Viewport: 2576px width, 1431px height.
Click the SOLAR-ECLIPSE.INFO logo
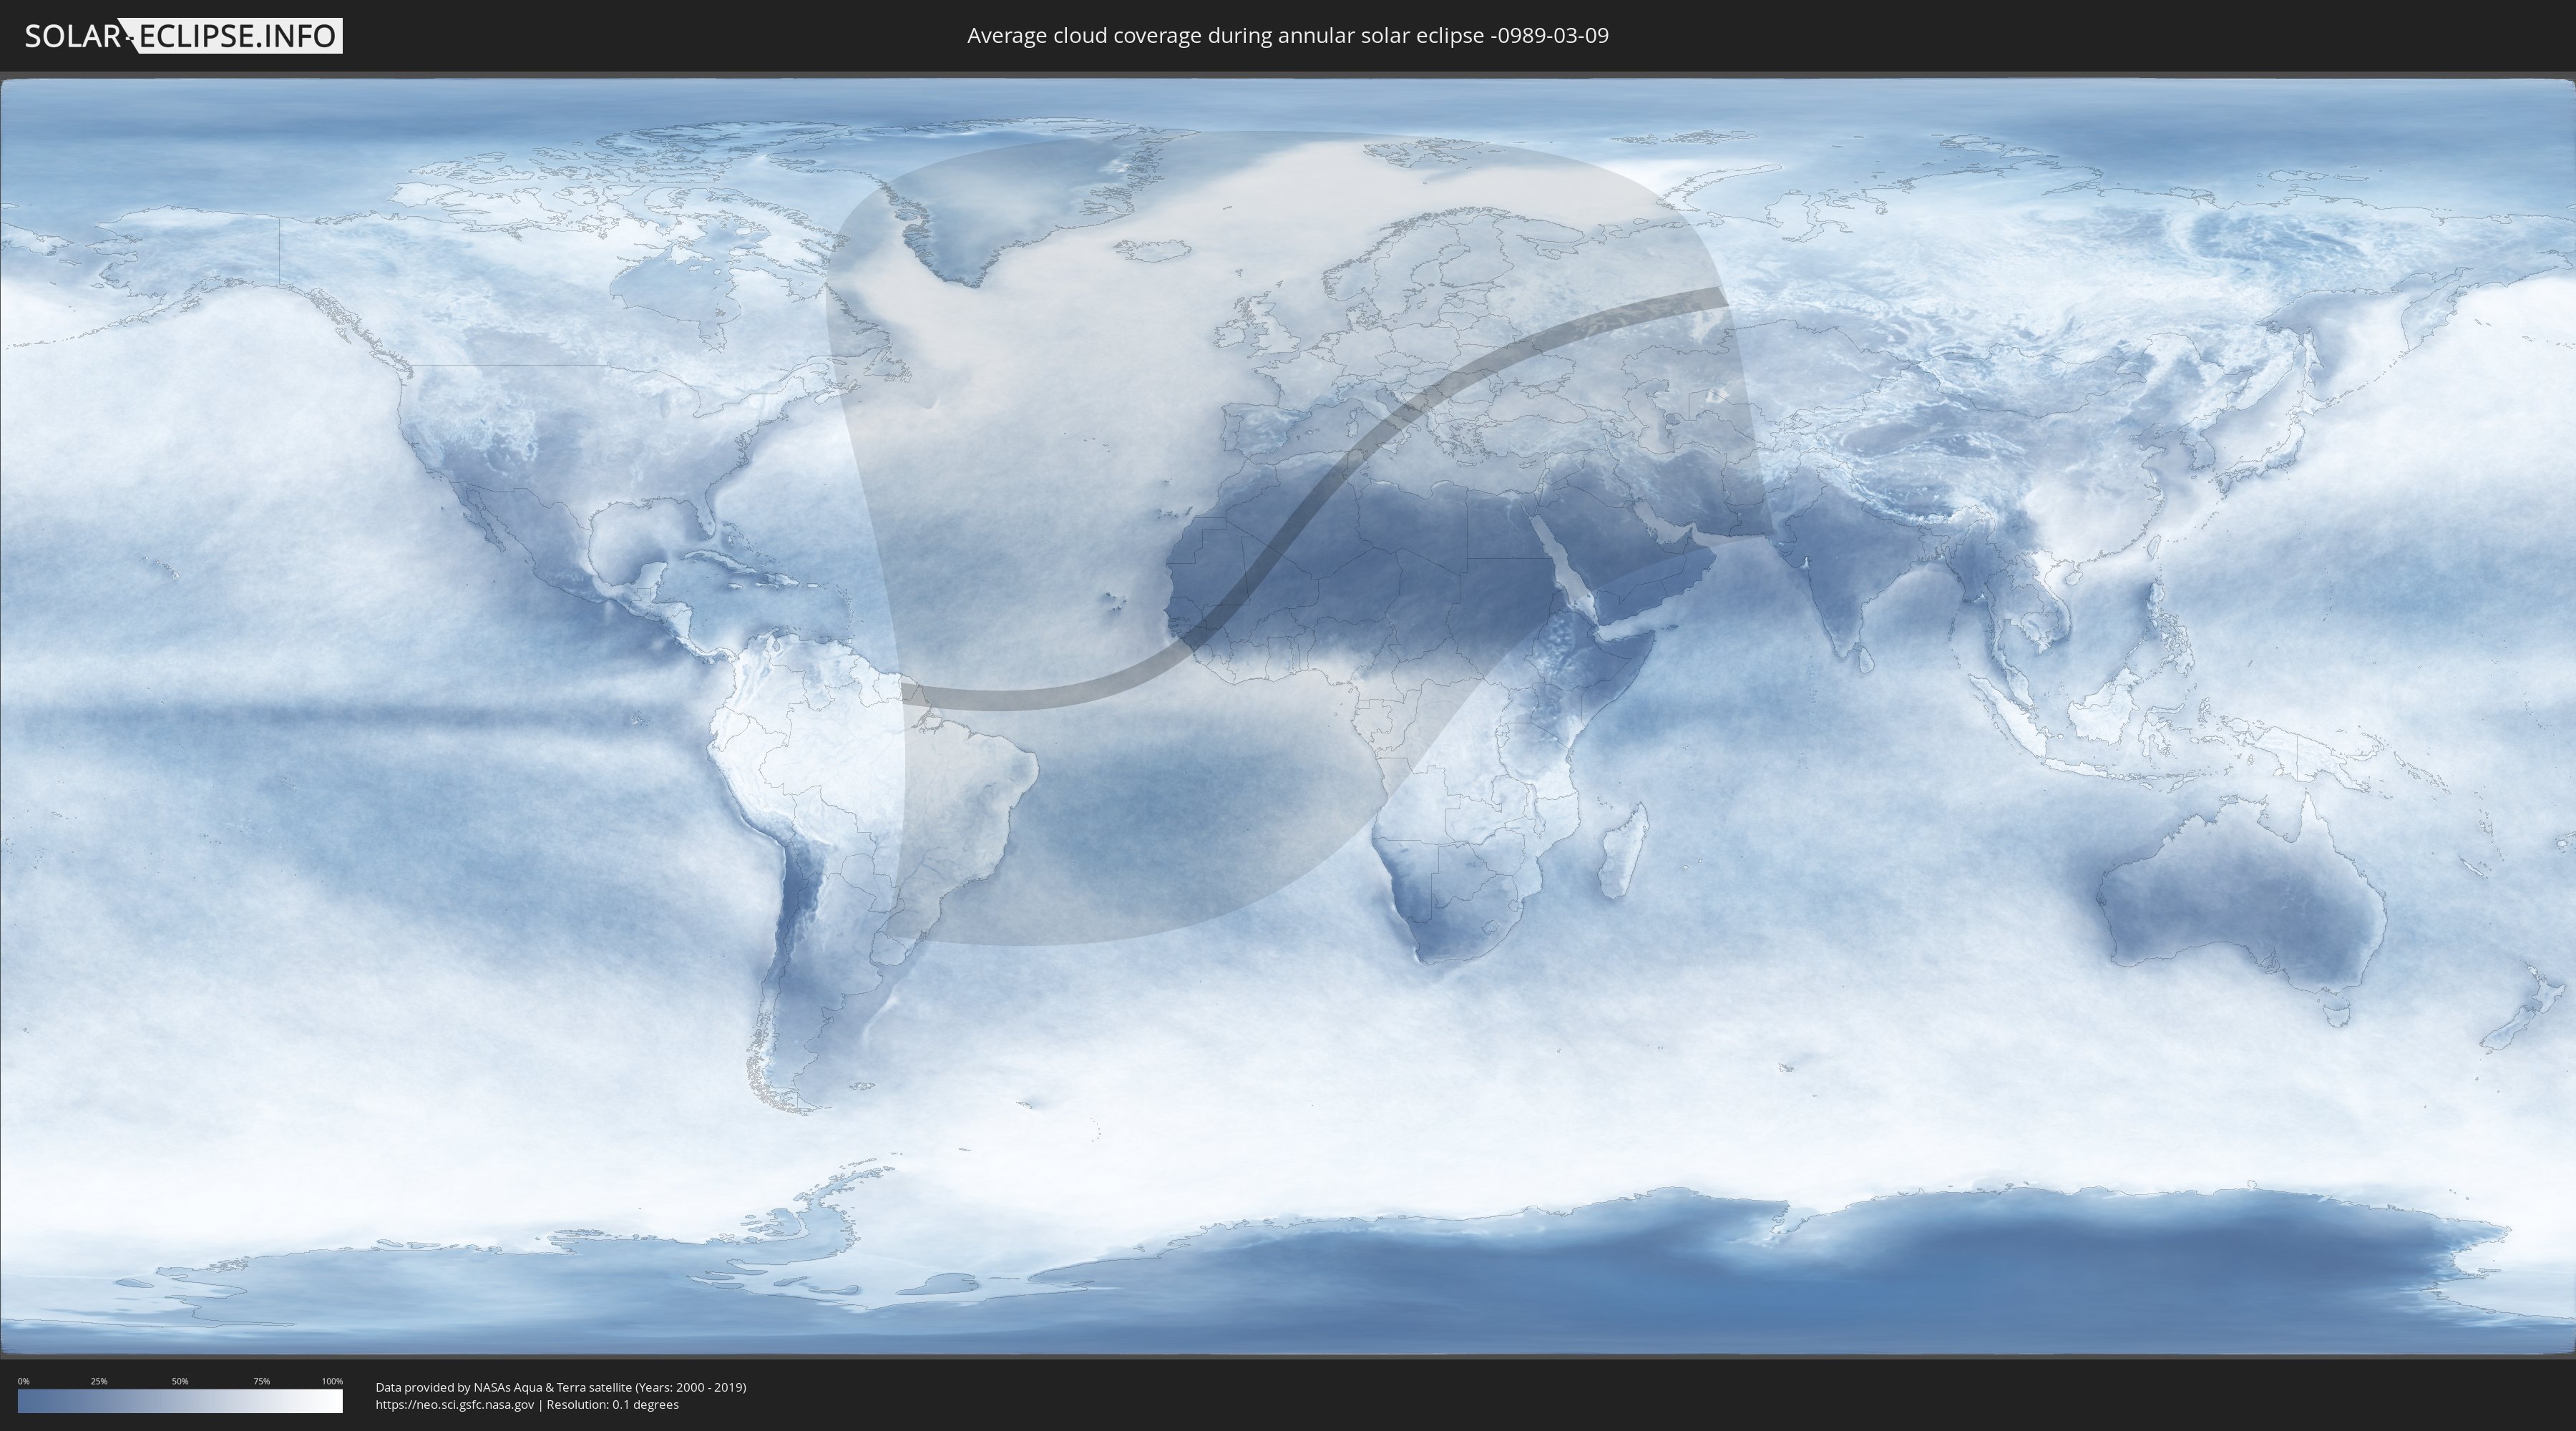tap(183, 36)
